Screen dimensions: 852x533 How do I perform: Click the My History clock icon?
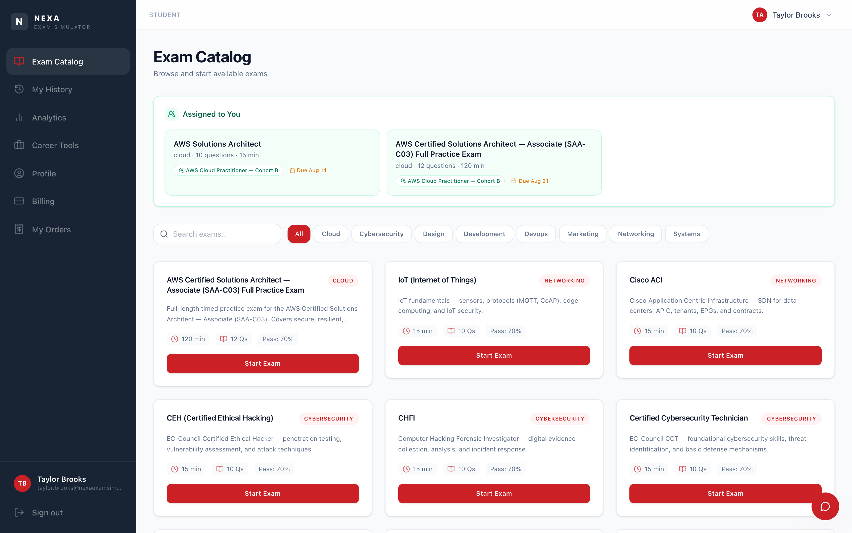(x=19, y=89)
